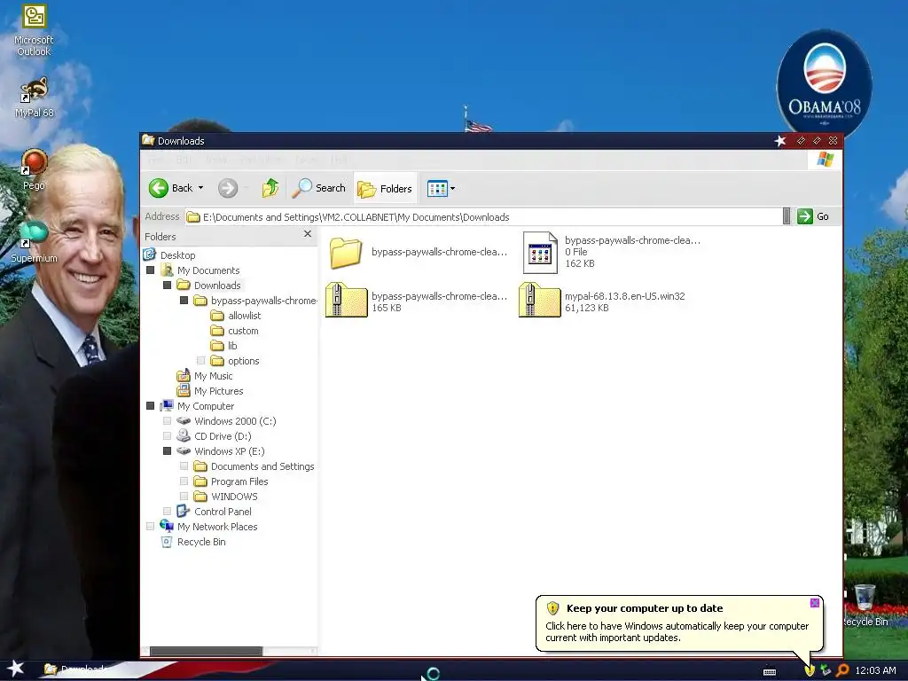Collapse the Windows XP (E:) node
This screenshot has width=908, height=681.
click(x=168, y=451)
